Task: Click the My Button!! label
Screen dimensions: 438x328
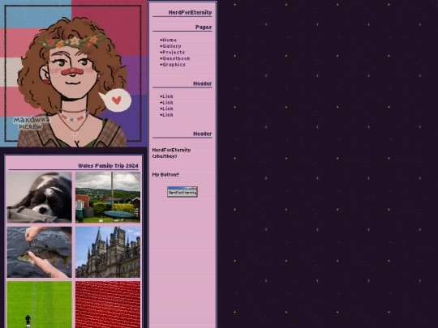Action: tap(165, 175)
